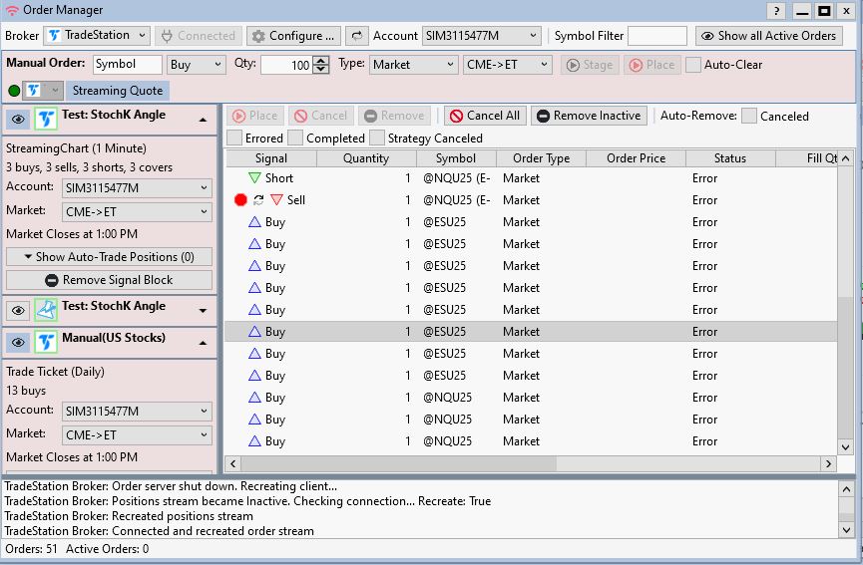This screenshot has height=565, width=863.
Task: Click inside the Symbol Filter text field
Action: [656, 36]
